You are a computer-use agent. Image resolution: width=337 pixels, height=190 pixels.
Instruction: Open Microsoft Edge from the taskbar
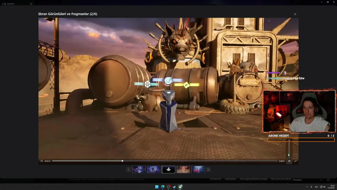163,187
